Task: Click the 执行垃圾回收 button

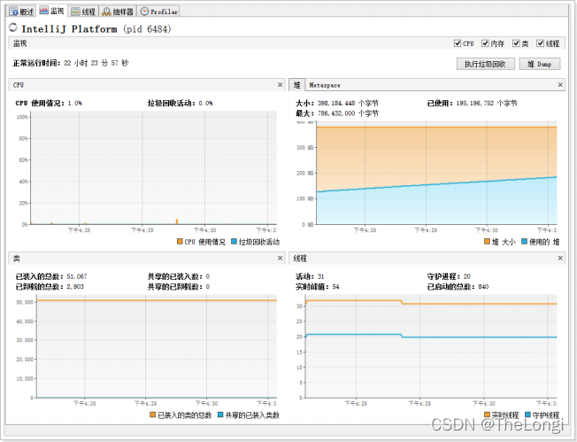Action: pyautogui.click(x=485, y=64)
